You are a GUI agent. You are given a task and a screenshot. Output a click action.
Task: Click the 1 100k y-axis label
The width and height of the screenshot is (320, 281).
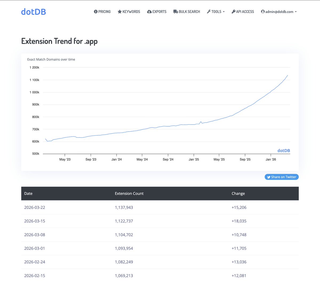tap(34, 80)
